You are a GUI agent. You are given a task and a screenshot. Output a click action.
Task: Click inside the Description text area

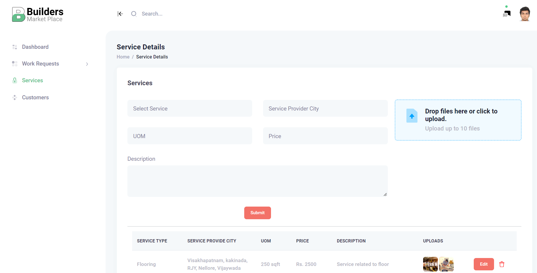[257, 181]
